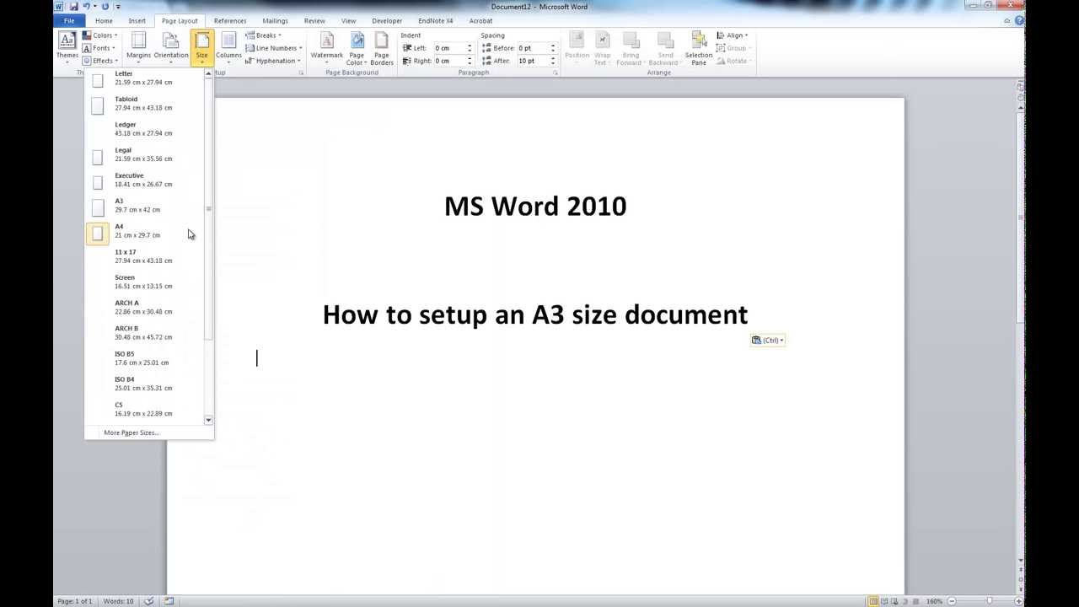Select the Tabloid paper size
Image resolution: width=1079 pixels, height=607 pixels.
(145, 104)
